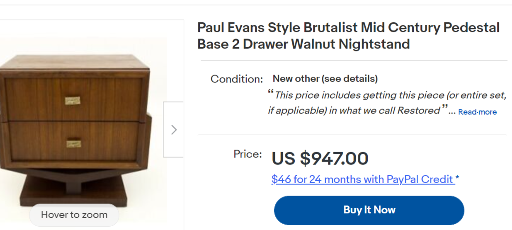Click the closing quotation mark icon
This screenshot has height=230, width=512.
(x=444, y=109)
